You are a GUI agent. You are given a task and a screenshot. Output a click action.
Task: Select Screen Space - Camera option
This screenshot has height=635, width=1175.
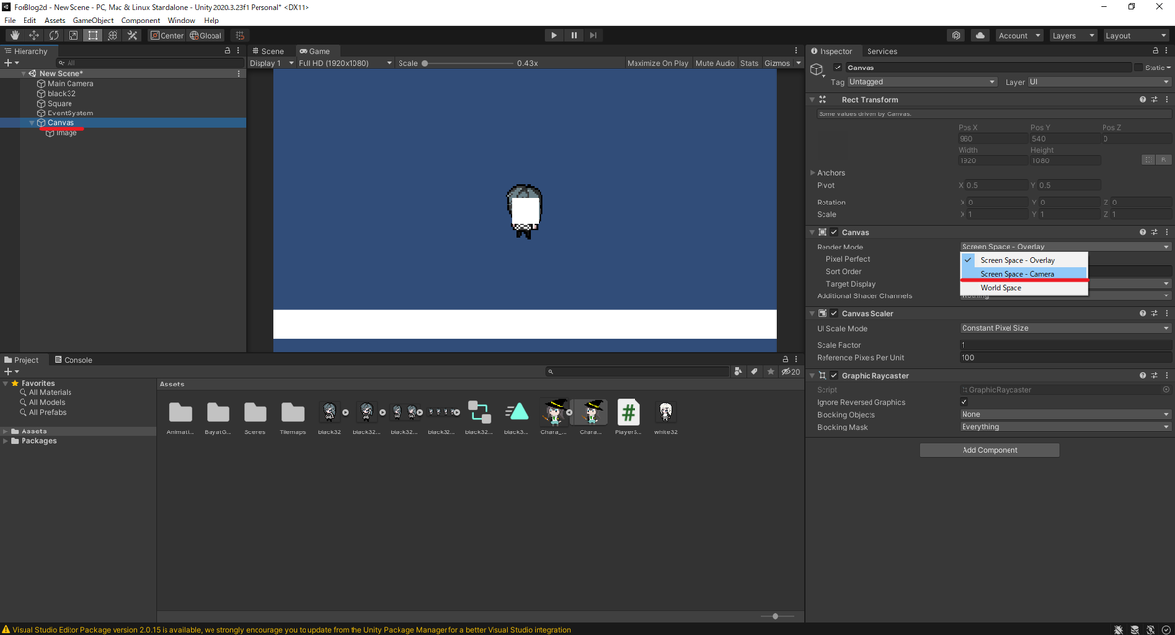[1023, 274]
